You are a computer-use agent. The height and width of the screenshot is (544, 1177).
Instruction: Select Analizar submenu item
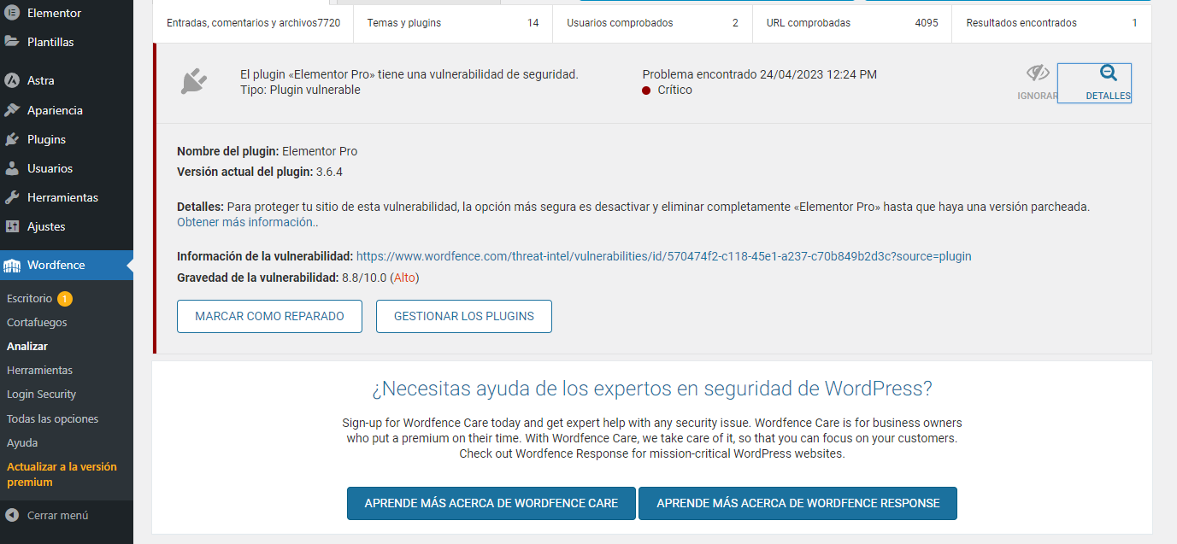(x=27, y=346)
